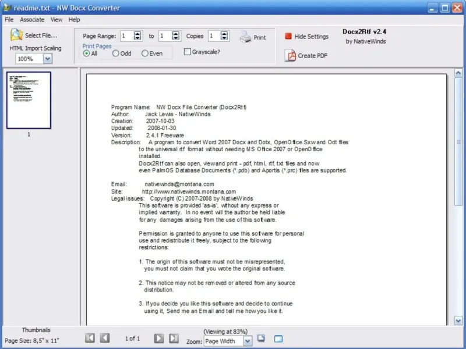
Task: Minimize the NW Docx Converter window
Action: coord(432,8)
